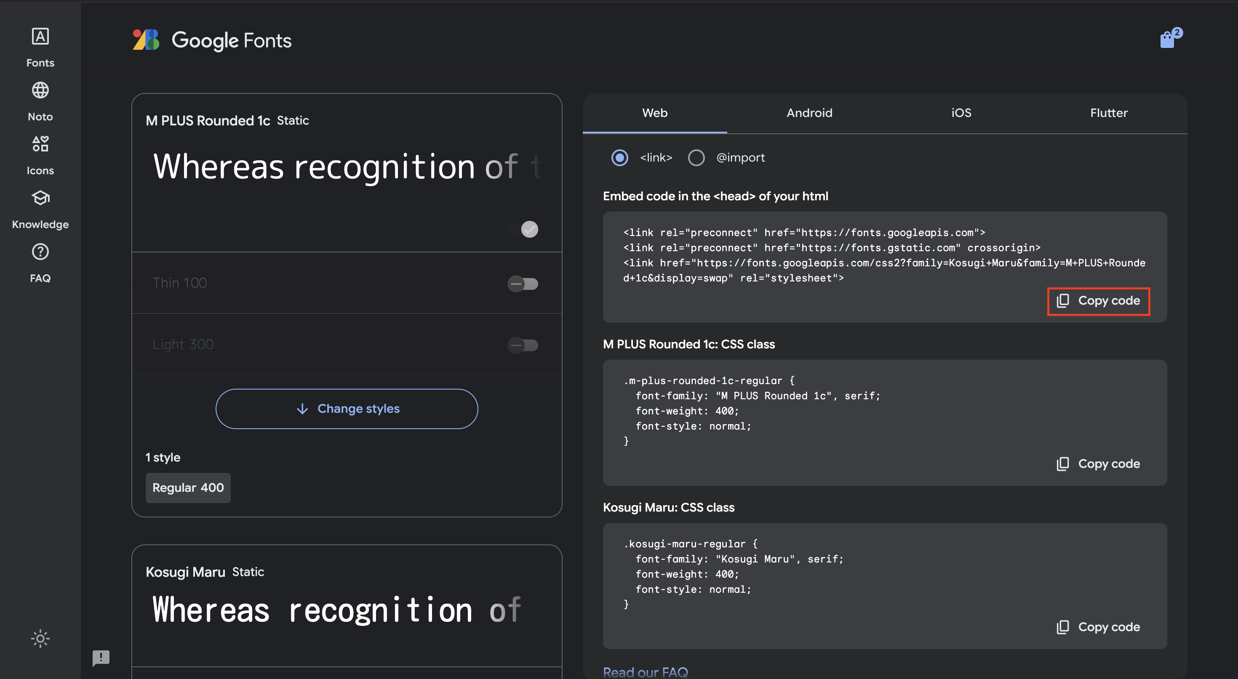Expand Change styles for M PLUS Rounded 1c
Image resolution: width=1238 pixels, height=679 pixels.
(347, 408)
